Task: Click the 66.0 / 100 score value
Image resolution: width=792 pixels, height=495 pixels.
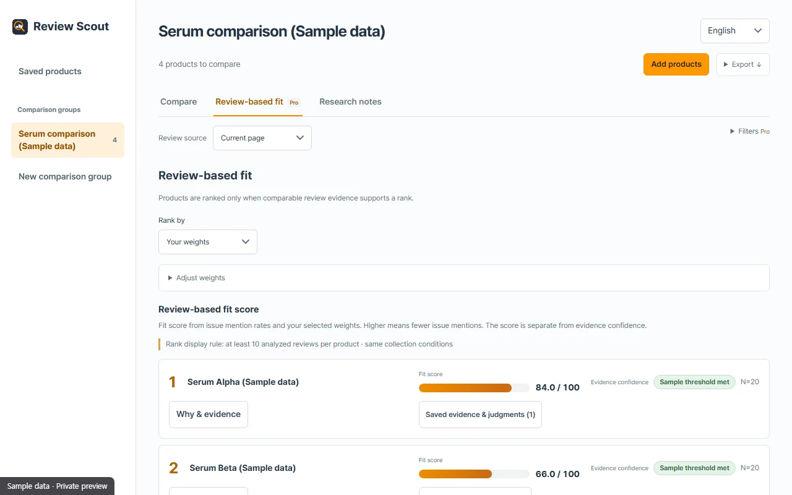Action: (x=557, y=474)
